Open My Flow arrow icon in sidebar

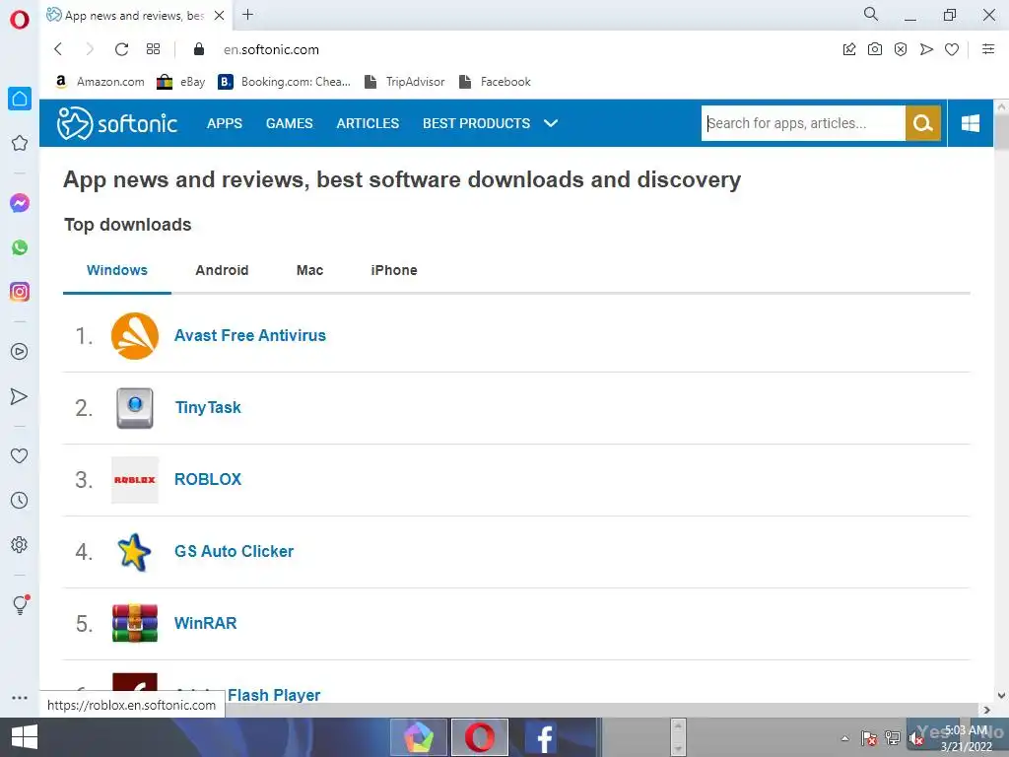coord(20,396)
